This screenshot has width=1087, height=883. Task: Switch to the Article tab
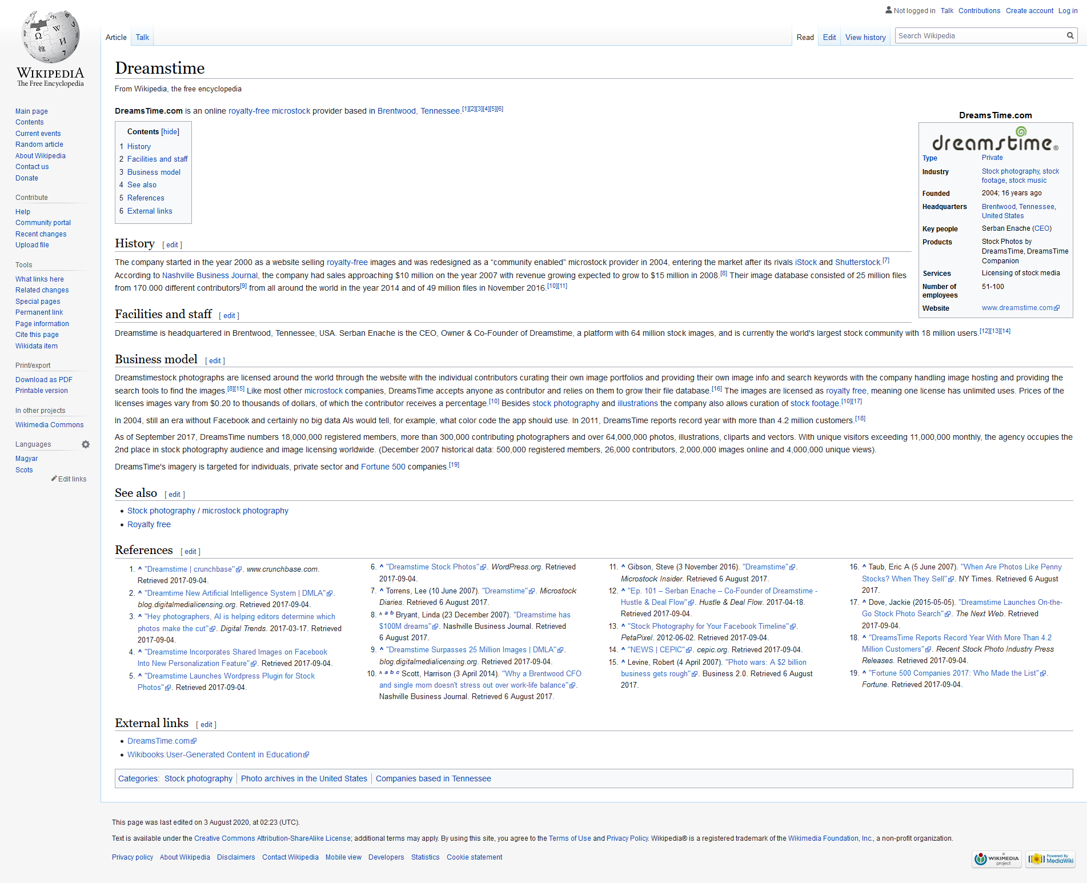click(116, 37)
